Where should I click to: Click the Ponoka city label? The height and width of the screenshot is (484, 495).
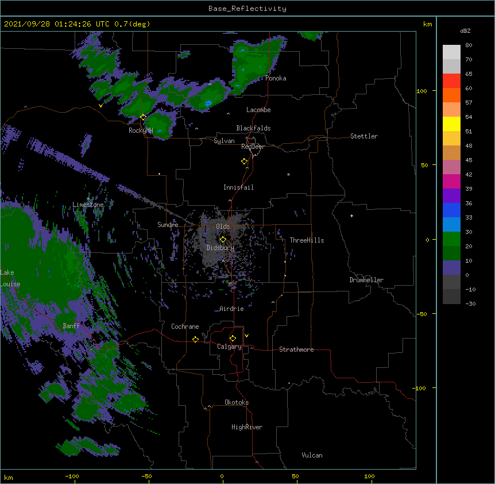276,78
